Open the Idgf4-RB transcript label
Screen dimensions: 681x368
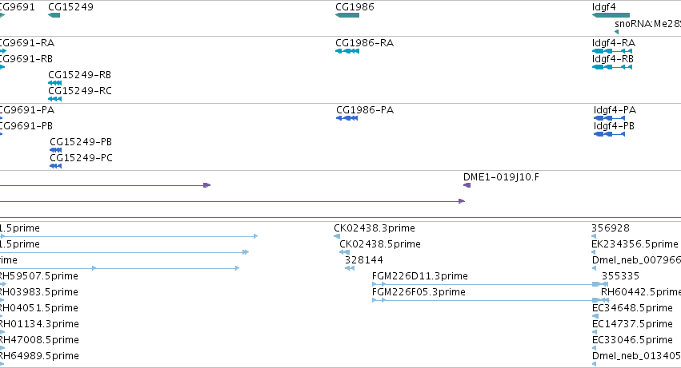click(x=612, y=58)
